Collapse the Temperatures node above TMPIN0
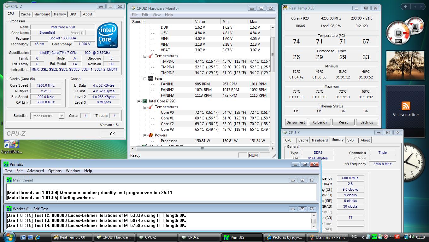 (x=145, y=56)
